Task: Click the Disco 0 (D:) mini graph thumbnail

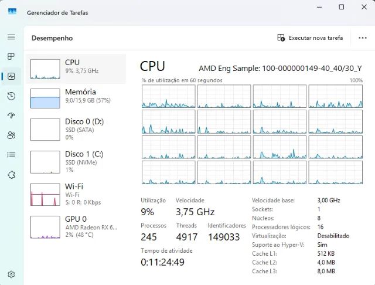Action: (45, 129)
